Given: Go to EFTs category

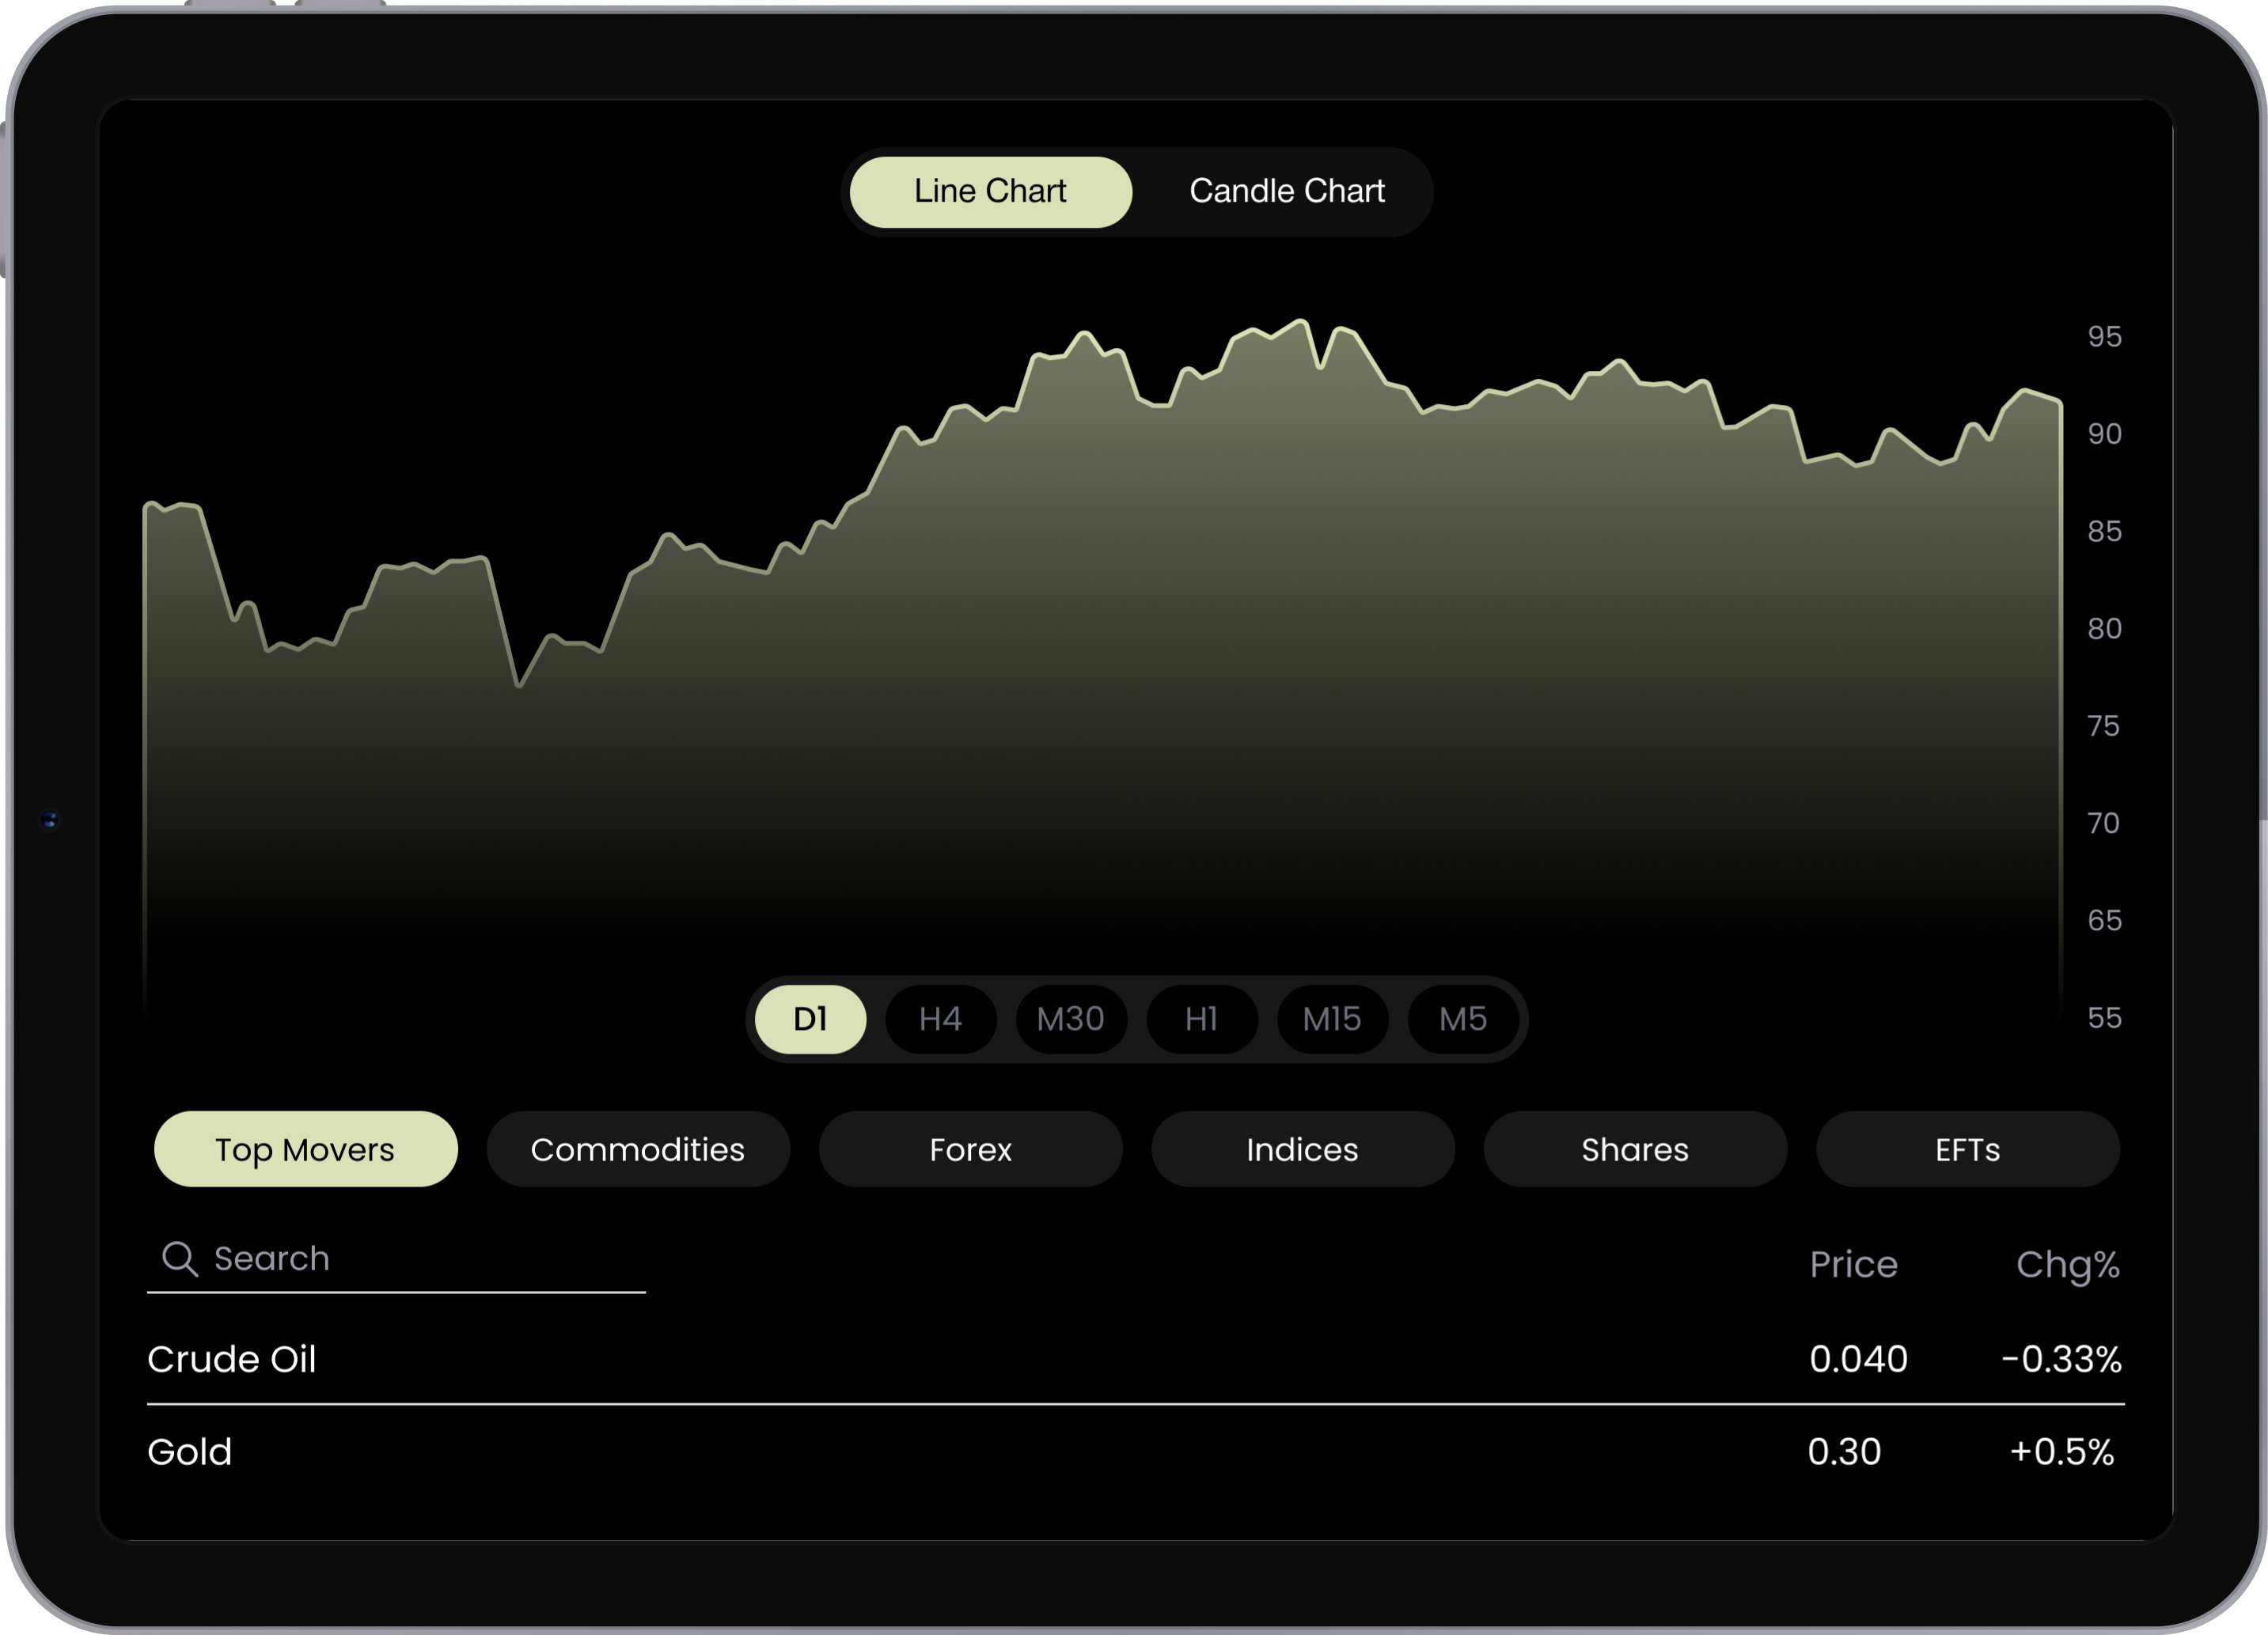Looking at the screenshot, I should tap(1967, 1149).
